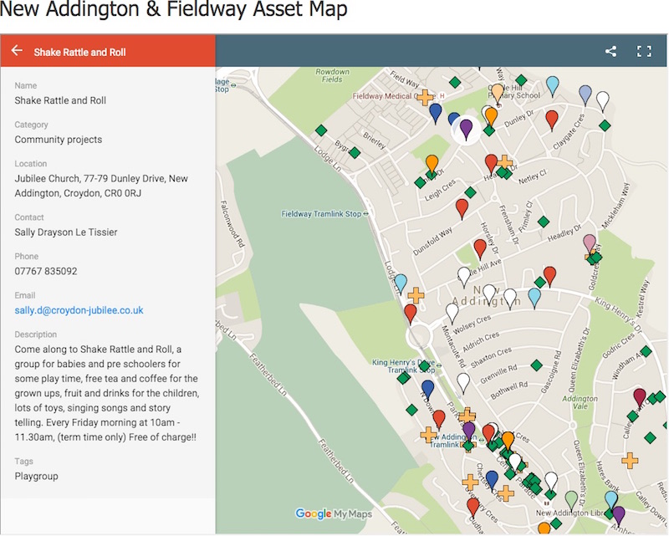Go back using the header arrow
The width and height of the screenshot is (669, 536).
tap(17, 51)
